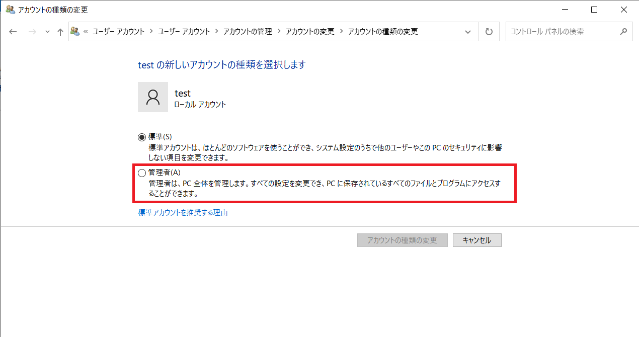Click the « breadcrumb overflow chevron
The width and height of the screenshot is (639, 337).
pos(86,31)
